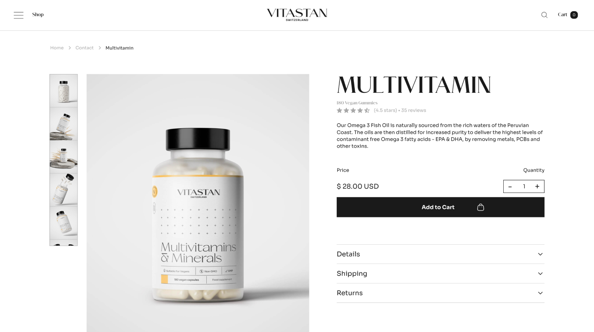Click the shopping bag icon on Add to Cart

point(481,207)
